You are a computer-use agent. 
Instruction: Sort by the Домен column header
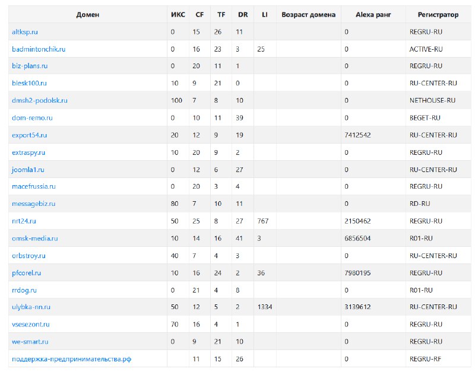[87, 14]
